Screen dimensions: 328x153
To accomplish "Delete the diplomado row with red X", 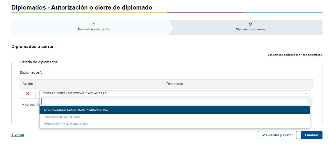I will (28, 93).
